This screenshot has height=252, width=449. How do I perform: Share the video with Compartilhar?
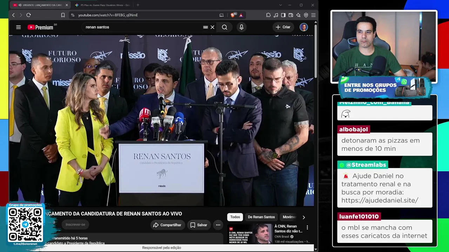(168, 225)
